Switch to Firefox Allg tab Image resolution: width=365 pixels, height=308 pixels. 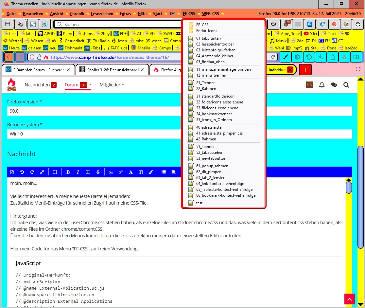pos(165,70)
